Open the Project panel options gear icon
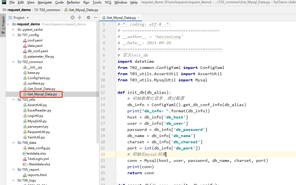296x185 pixels. pyautogui.click(x=88, y=18)
